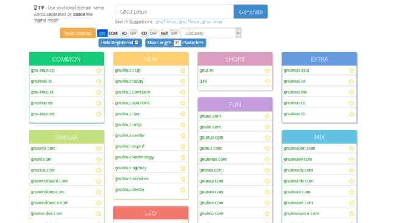This screenshot has width=396, height=223.
Task: Open the gnulinux.services domain
Action: click(x=132, y=179)
